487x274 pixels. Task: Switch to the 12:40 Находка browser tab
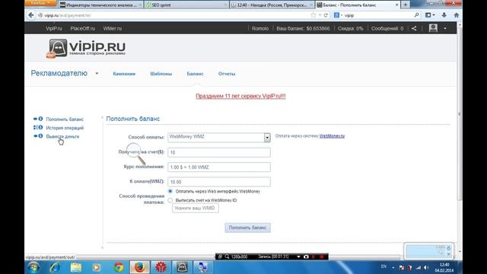click(x=272, y=5)
